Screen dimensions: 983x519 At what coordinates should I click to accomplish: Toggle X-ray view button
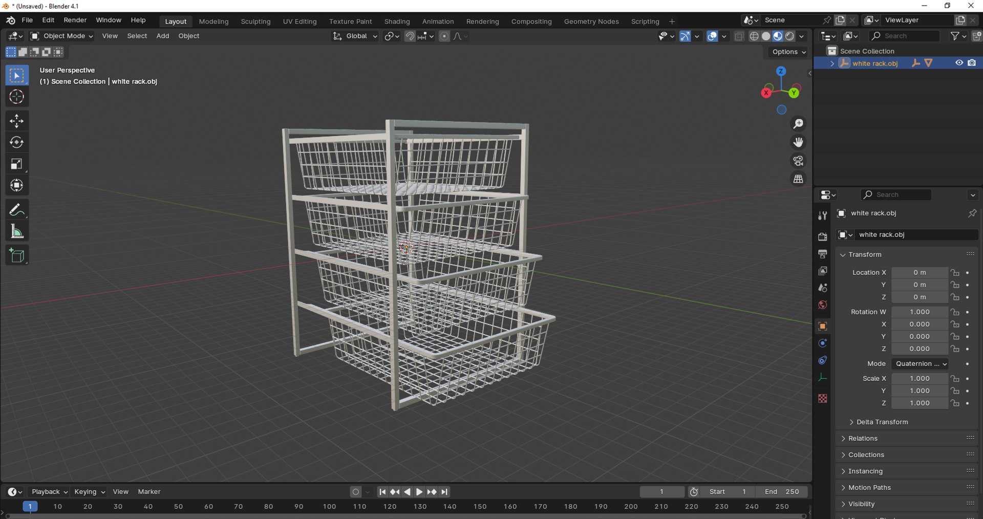pyautogui.click(x=739, y=36)
